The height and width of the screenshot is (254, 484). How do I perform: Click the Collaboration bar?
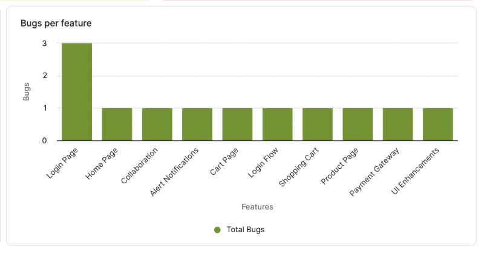pyautogui.click(x=157, y=125)
